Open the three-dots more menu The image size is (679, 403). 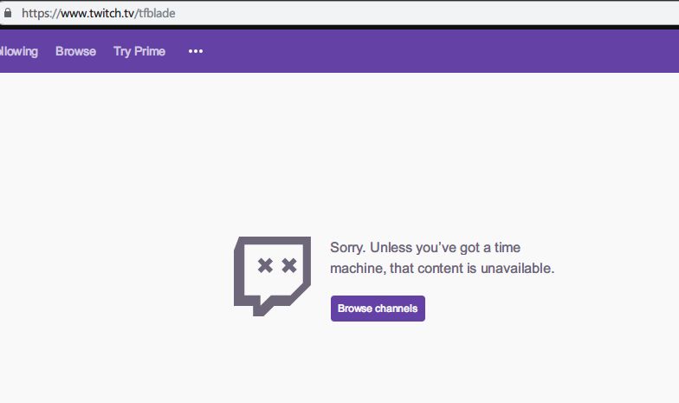(196, 51)
